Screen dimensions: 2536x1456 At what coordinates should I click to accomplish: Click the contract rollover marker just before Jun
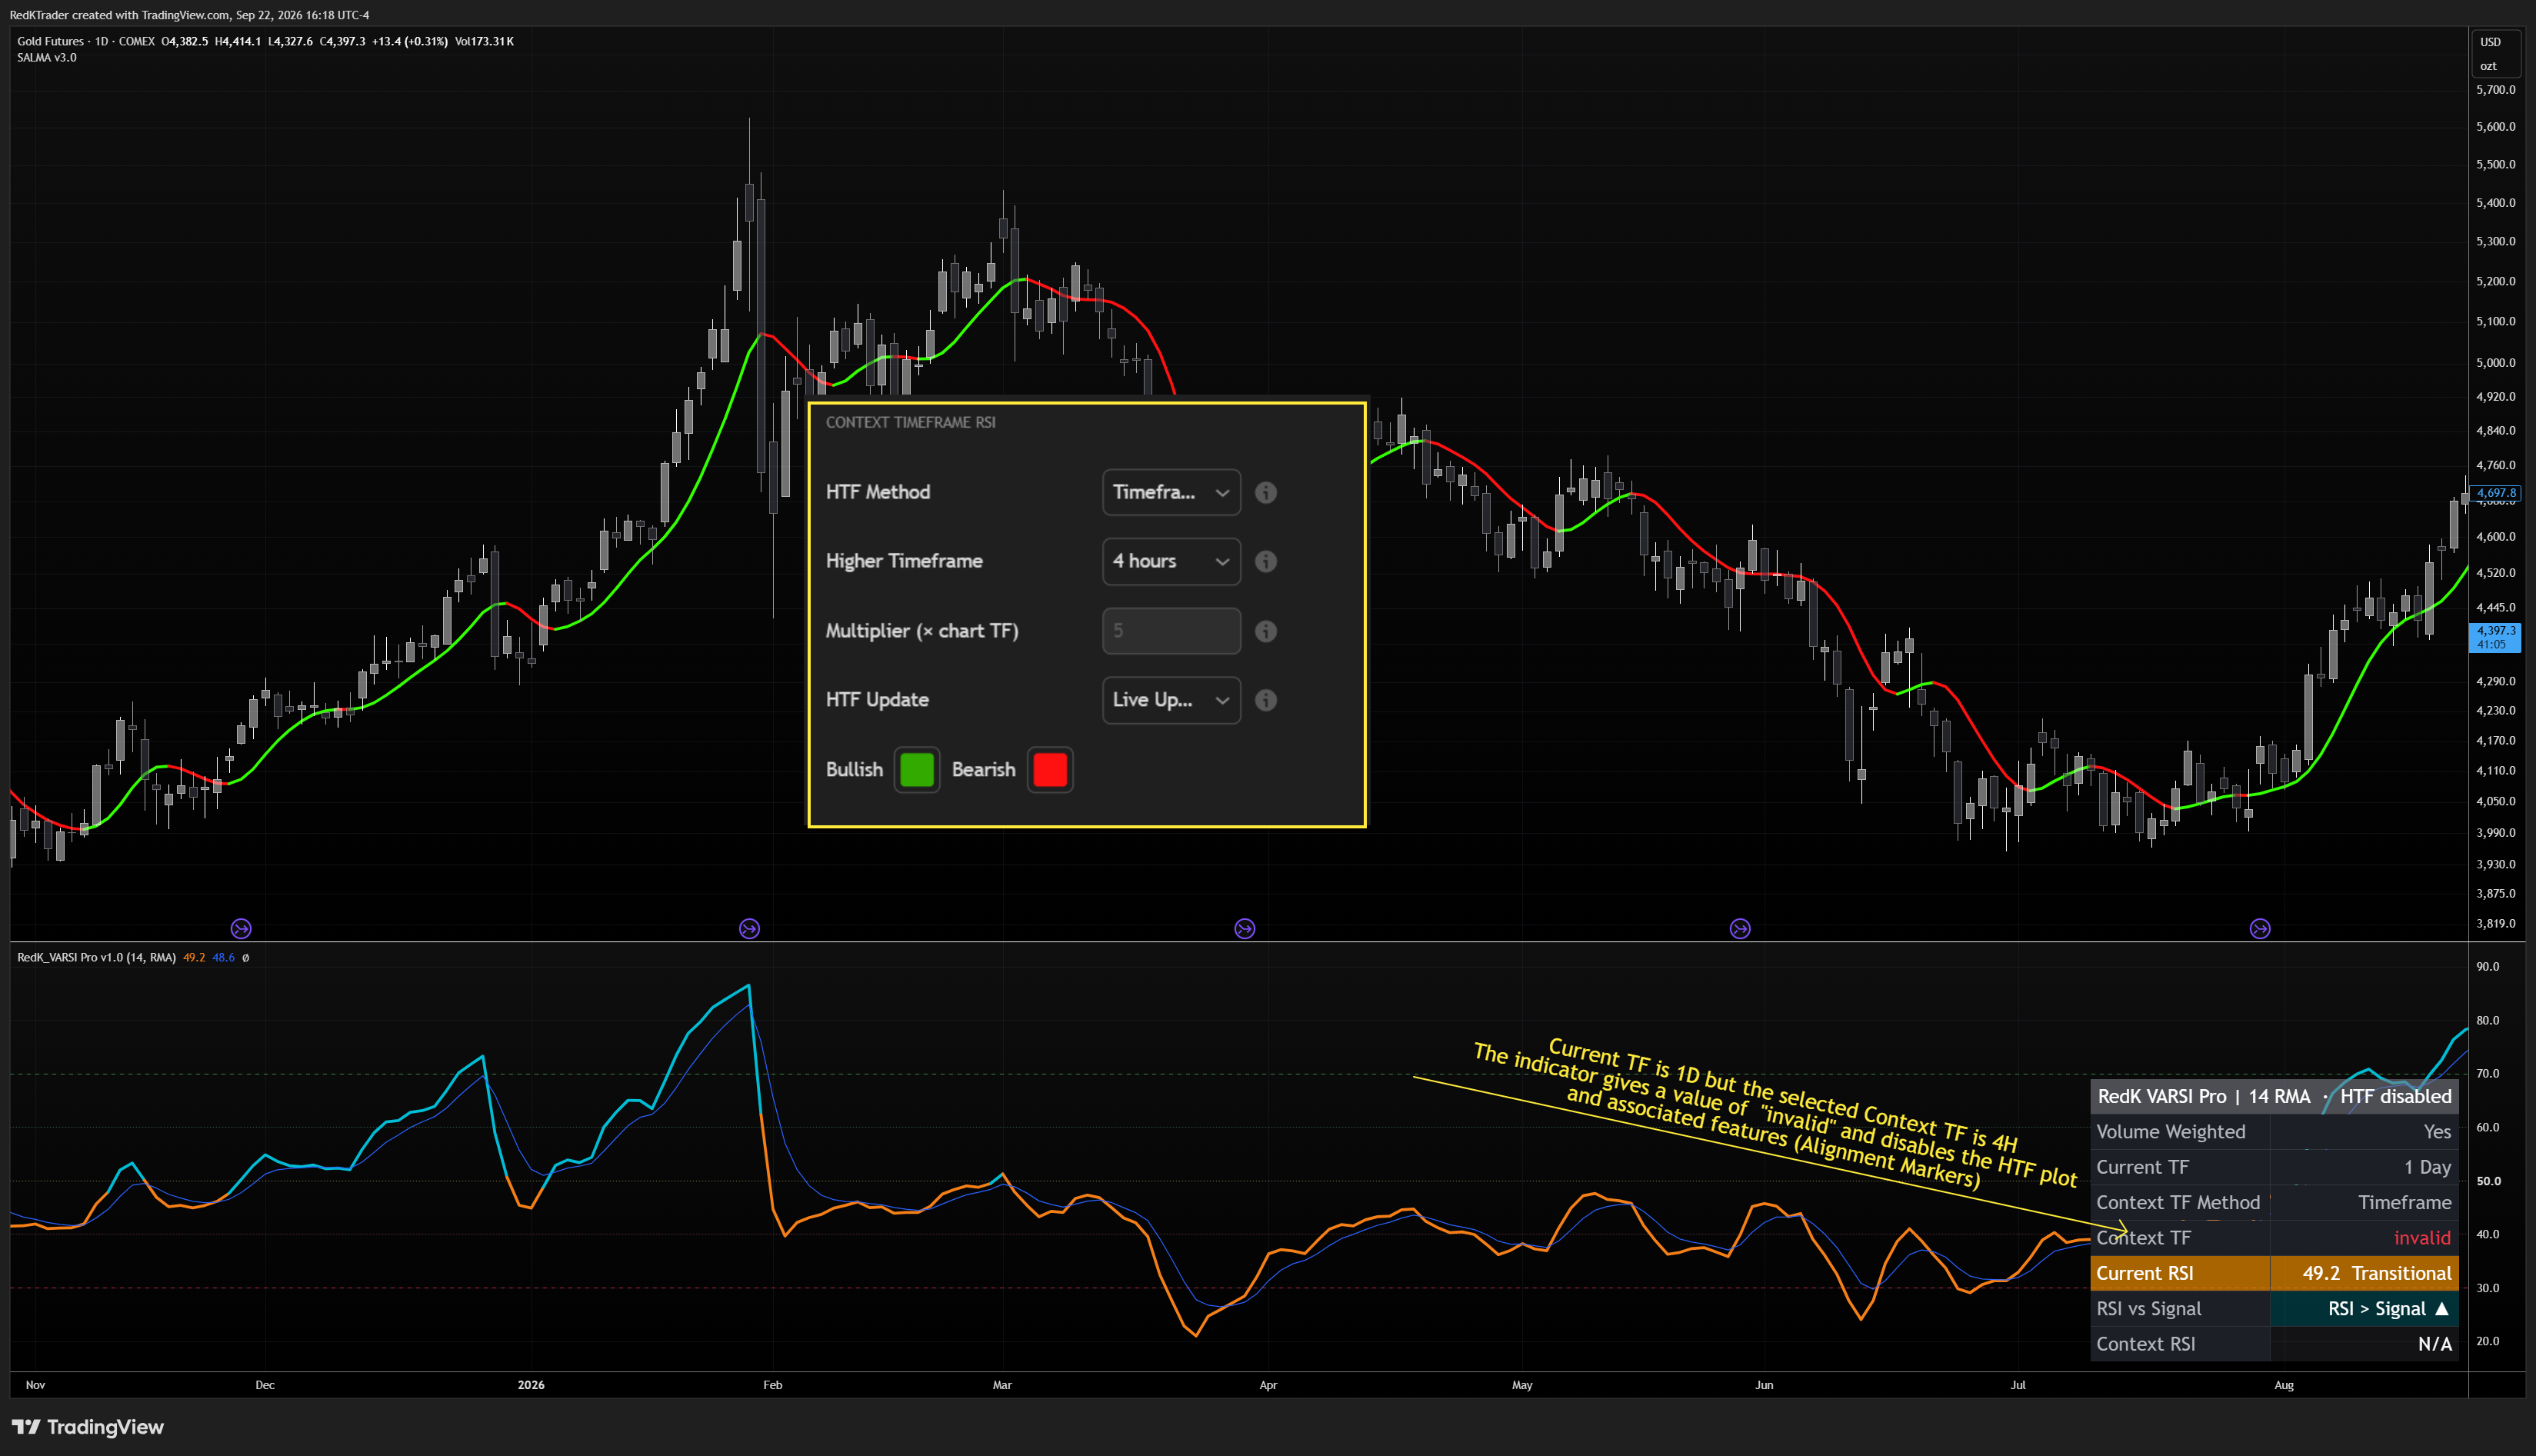(x=1740, y=929)
